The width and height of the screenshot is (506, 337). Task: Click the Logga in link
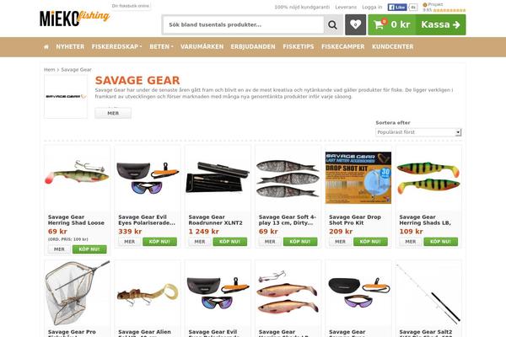(x=372, y=7)
